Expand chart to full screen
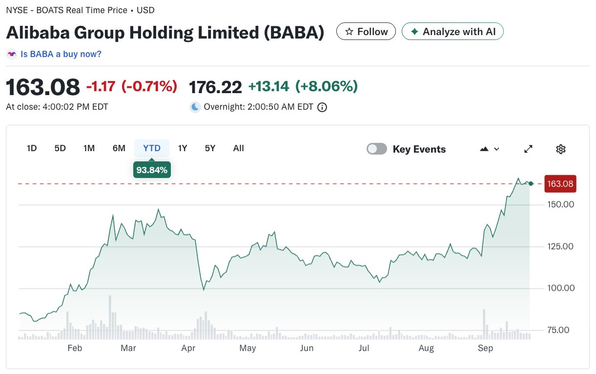 click(x=528, y=149)
